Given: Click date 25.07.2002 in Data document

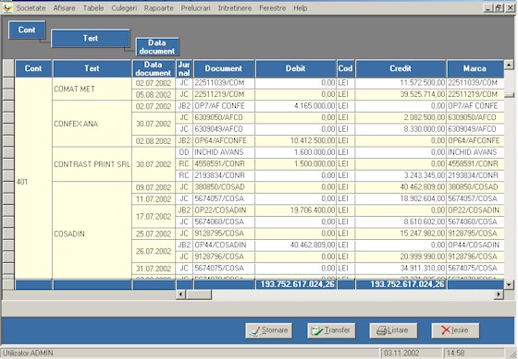Looking at the screenshot, I should [154, 233].
